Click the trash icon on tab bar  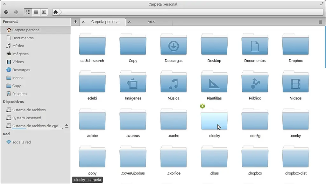pos(320,22)
